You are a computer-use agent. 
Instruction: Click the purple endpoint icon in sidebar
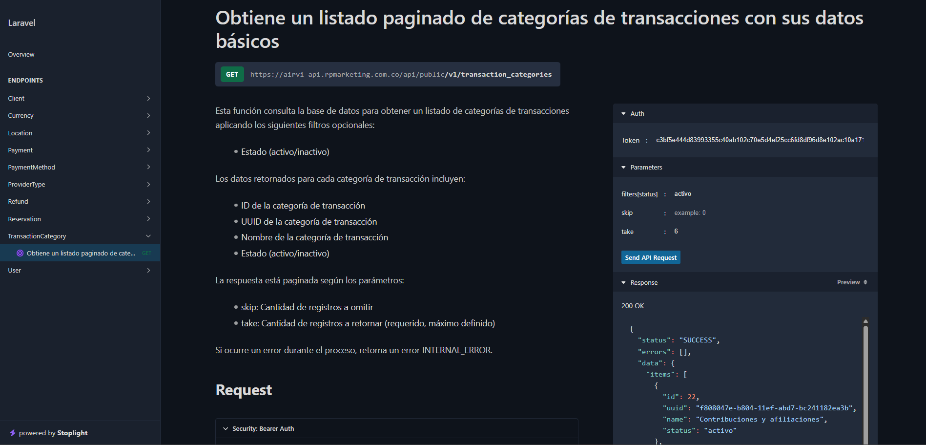pyautogui.click(x=20, y=253)
